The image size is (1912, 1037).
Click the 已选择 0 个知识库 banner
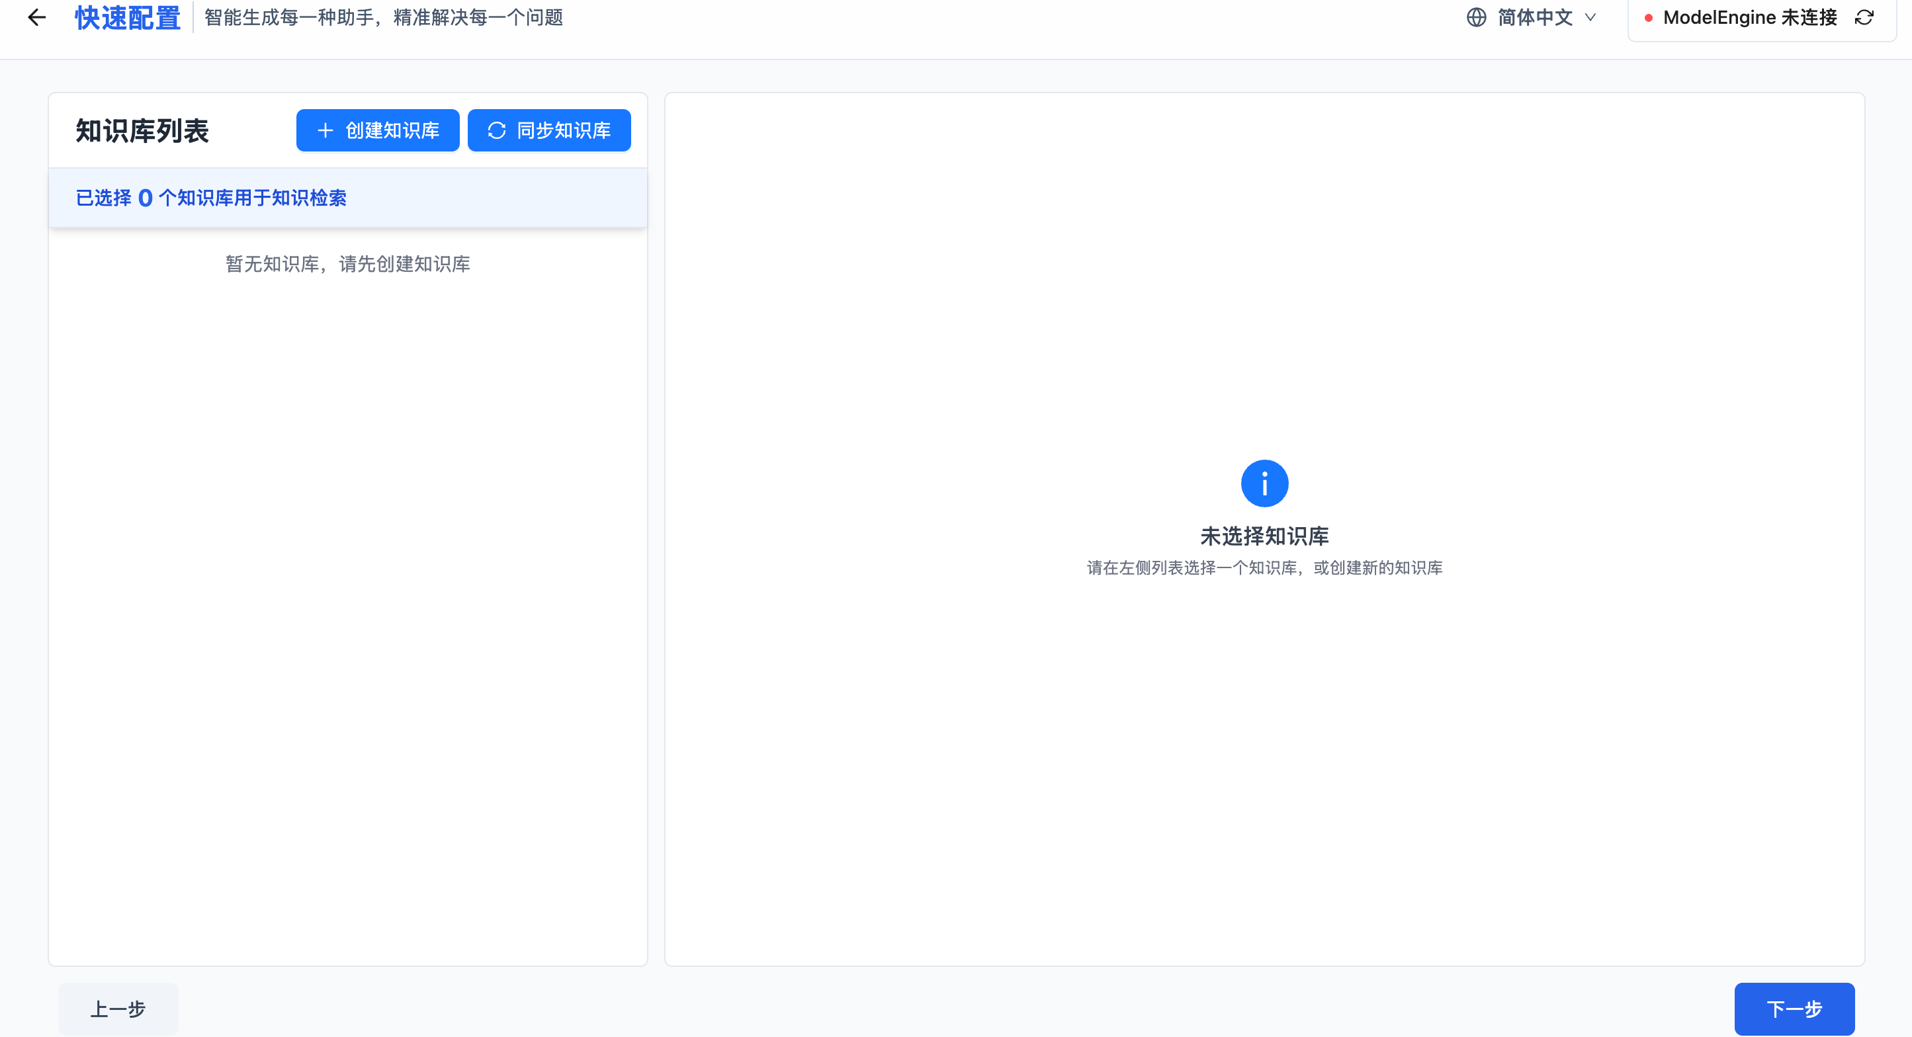coord(211,198)
